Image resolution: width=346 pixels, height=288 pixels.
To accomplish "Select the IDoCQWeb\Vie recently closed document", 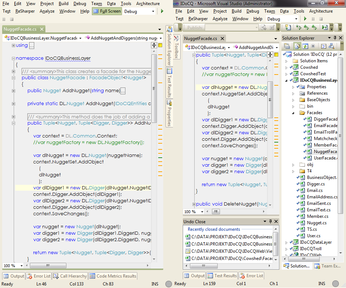I will (x=229, y=251).
